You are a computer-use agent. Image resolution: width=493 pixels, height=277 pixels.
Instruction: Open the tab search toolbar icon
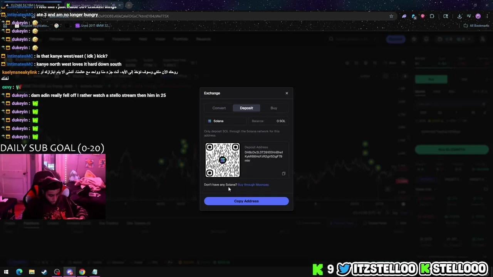click(x=446, y=16)
